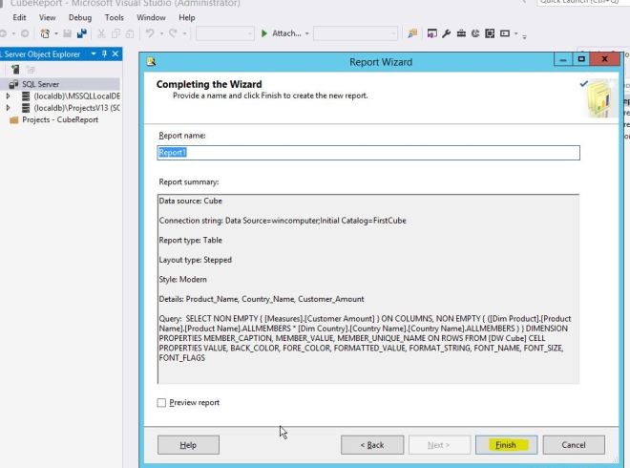
Task: Go to previous step with Back button
Action: click(371, 445)
